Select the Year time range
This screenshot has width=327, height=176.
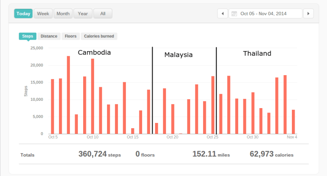(83, 14)
